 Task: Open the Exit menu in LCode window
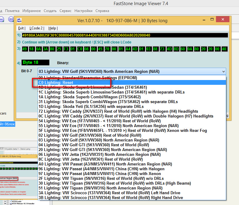point(21,28)
